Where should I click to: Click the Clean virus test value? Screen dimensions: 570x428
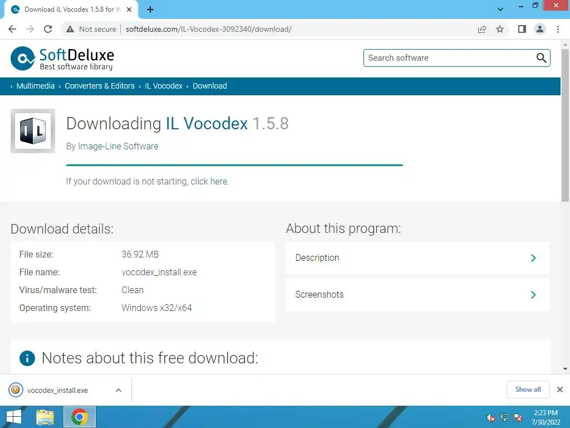132,290
